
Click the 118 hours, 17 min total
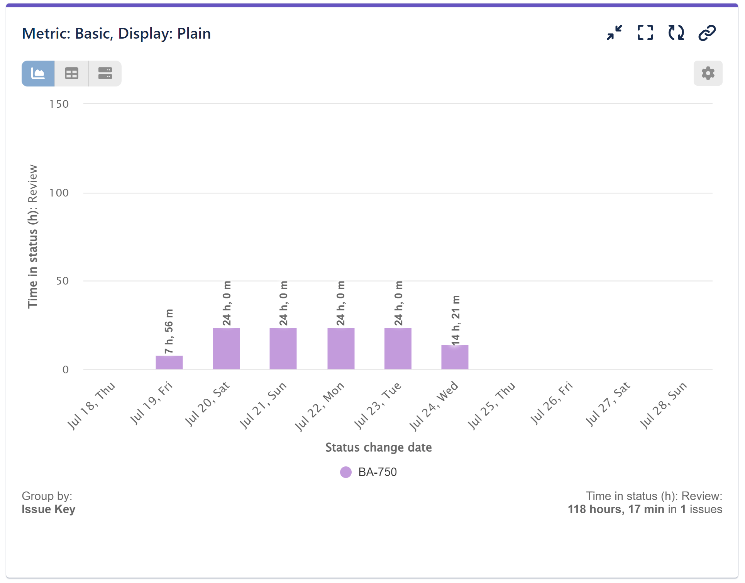[616, 509]
